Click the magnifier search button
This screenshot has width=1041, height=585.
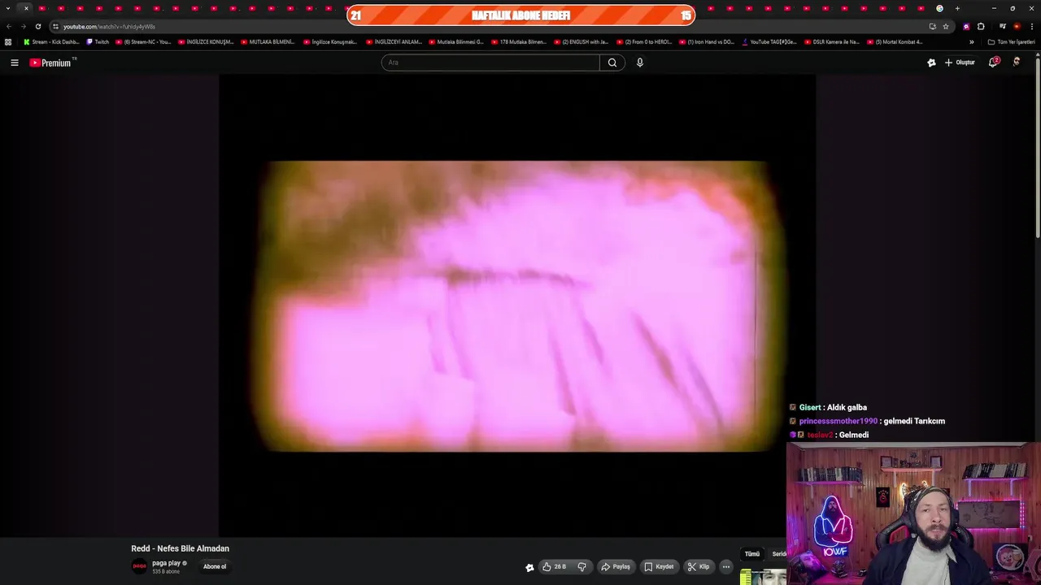[612, 63]
